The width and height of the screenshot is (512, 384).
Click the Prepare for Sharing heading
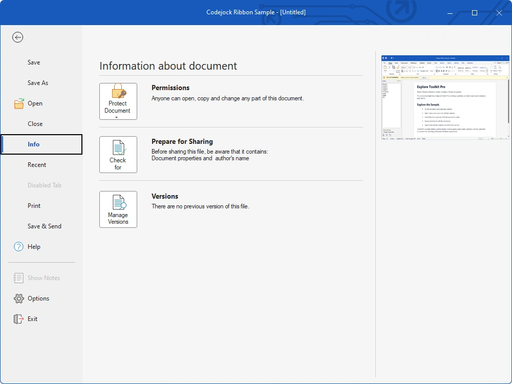click(x=182, y=141)
